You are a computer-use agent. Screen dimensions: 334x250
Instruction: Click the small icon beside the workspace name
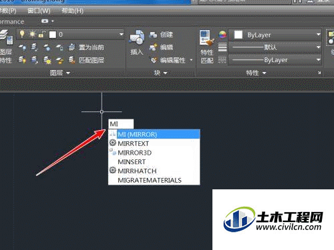pyautogui.click(x=45, y=21)
